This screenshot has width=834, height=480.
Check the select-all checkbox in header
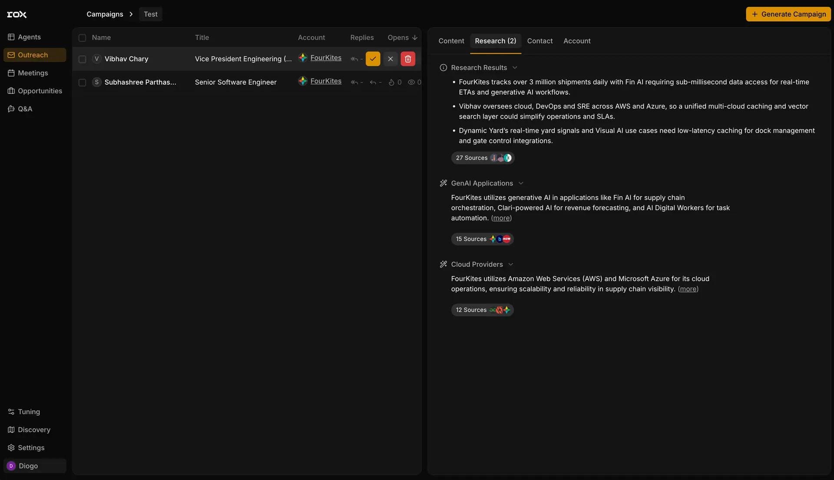(83, 38)
